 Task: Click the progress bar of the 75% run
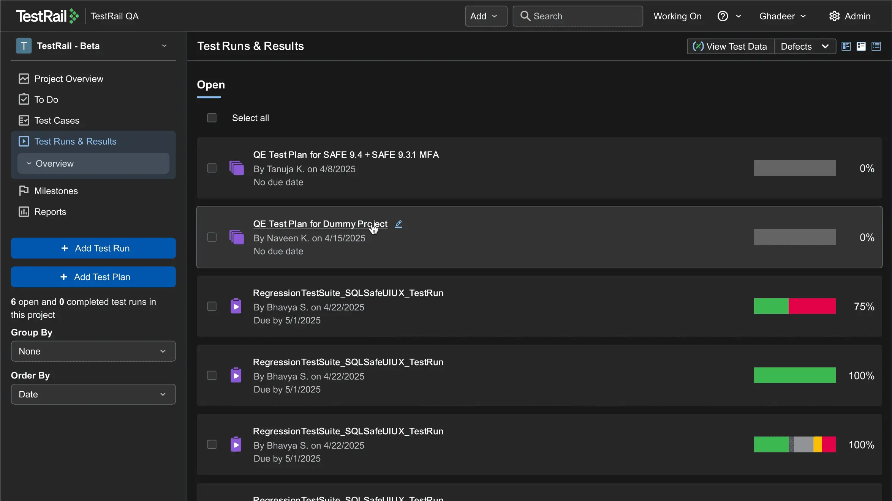click(795, 306)
